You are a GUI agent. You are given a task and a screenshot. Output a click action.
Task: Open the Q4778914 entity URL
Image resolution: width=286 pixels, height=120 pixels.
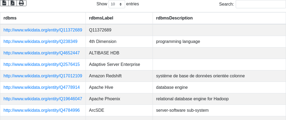(x=41, y=87)
